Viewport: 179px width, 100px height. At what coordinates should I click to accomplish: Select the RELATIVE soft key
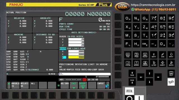(x=24, y=85)
